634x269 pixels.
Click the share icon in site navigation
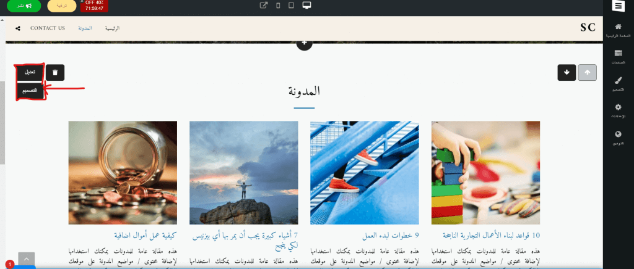coord(17,28)
